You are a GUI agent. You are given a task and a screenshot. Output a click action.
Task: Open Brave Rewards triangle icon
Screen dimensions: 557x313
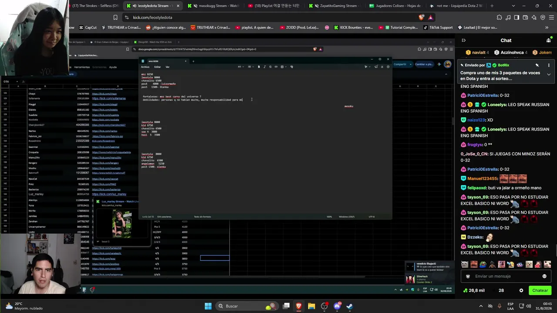430,17
